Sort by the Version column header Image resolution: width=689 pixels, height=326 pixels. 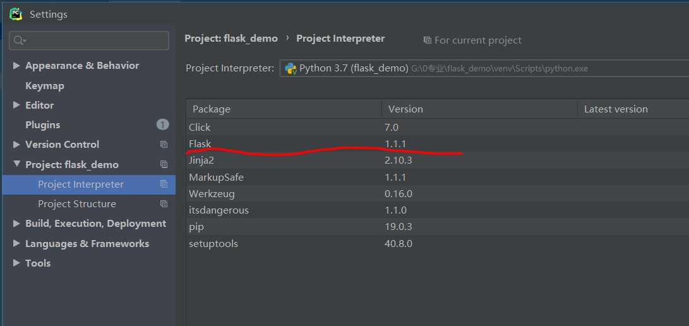pyautogui.click(x=479, y=109)
